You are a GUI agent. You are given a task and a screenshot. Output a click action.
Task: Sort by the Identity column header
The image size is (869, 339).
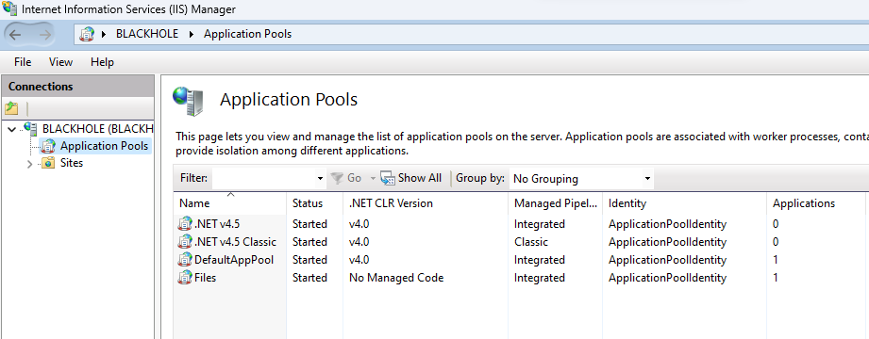click(684, 203)
